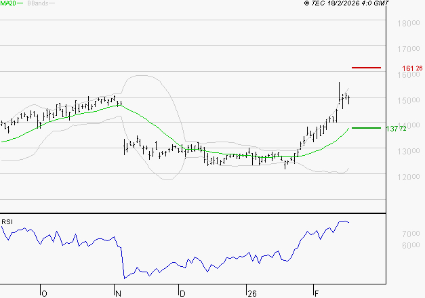Click the 13000 price axis label
Image resolution: width=425 pixels, height=298 pixels.
click(409, 151)
